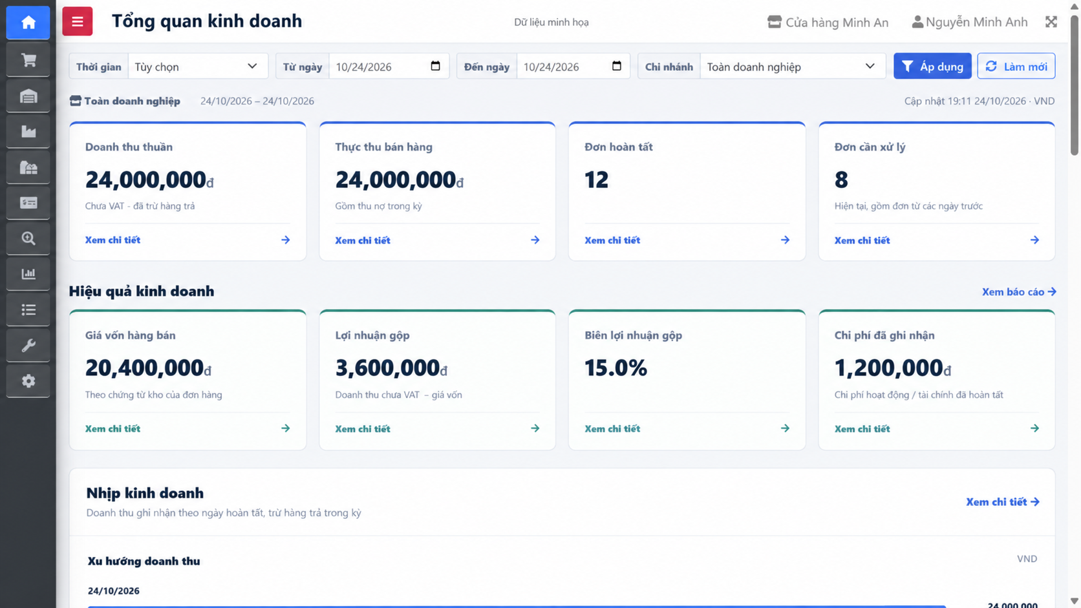Click the Áp dụng filter button
1081x608 pixels.
pyautogui.click(x=932, y=66)
